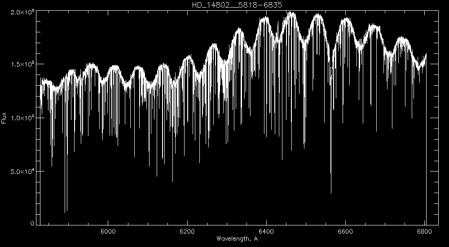
Task: Click the 5.0×10^4 flux tick label
Action: click(23, 172)
